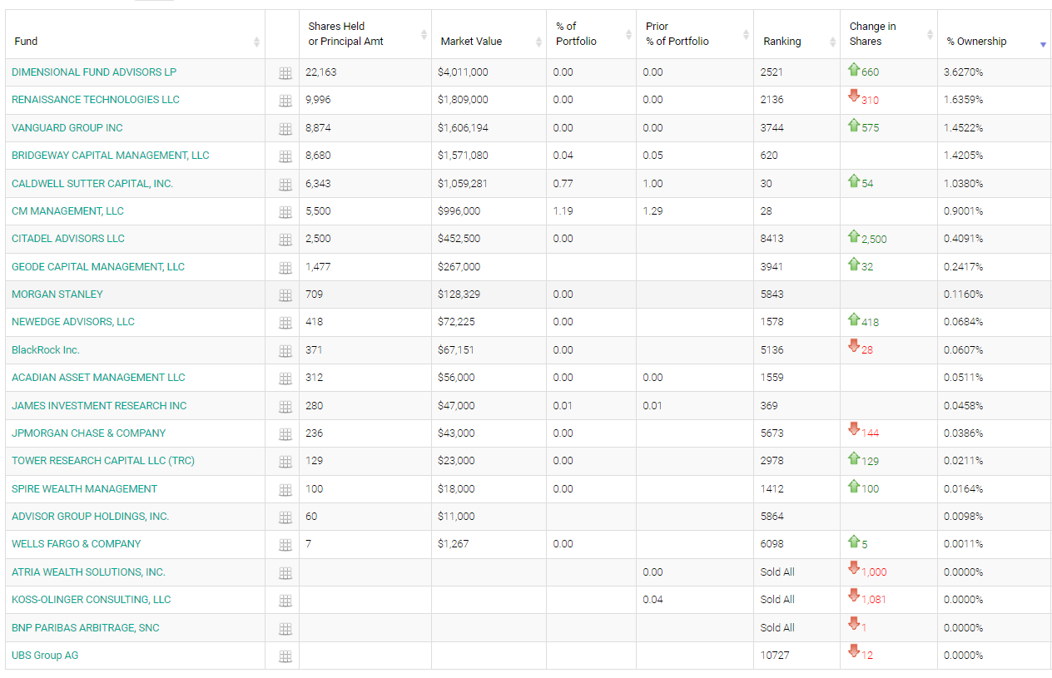Open grid icon for BlackRock Inc. row
The width and height of the screenshot is (1052, 678).
(x=285, y=351)
